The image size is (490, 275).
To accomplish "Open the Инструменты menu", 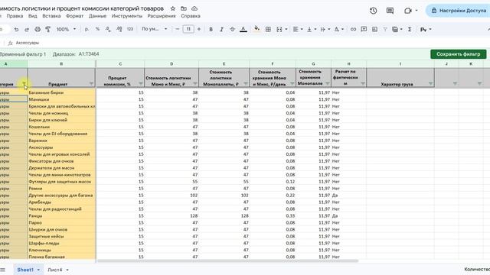I will tap(127, 16).
